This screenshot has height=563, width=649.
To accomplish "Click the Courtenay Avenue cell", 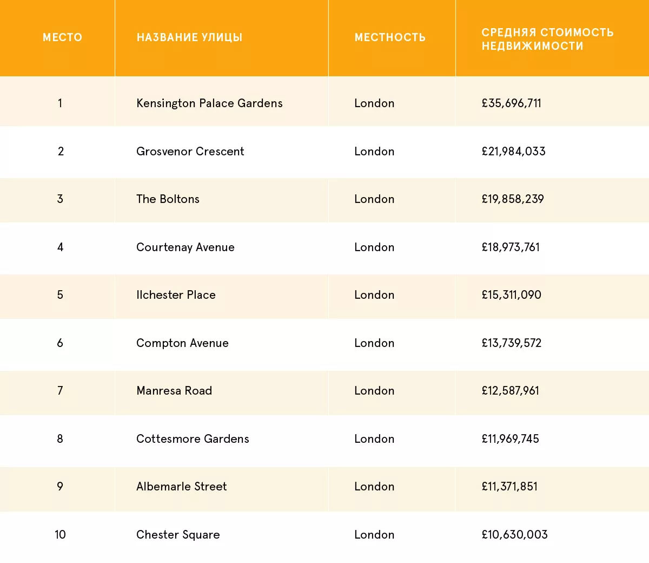I will tap(186, 247).
